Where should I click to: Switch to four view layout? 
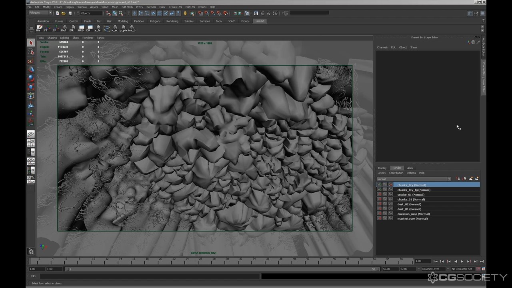(31, 143)
